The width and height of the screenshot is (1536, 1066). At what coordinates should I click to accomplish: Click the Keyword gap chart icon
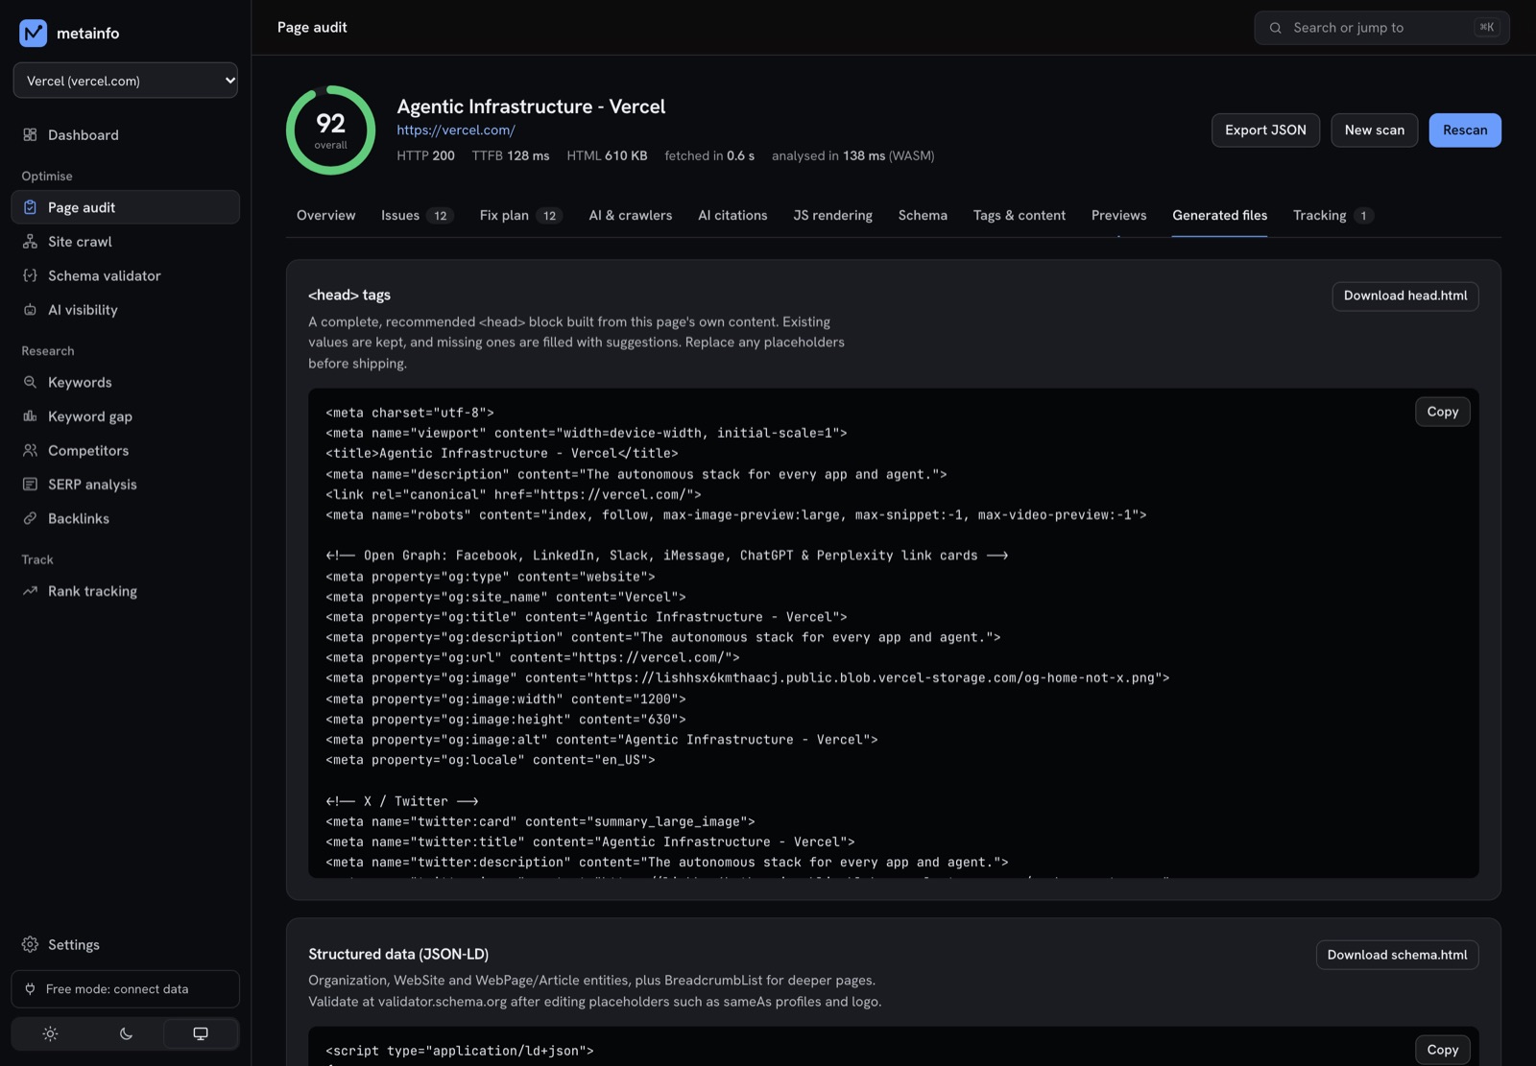[30, 416]
